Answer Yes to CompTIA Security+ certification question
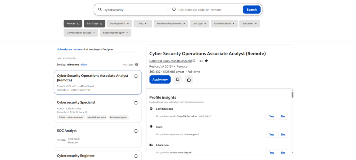The image size is (356, 160). (272, 116)
